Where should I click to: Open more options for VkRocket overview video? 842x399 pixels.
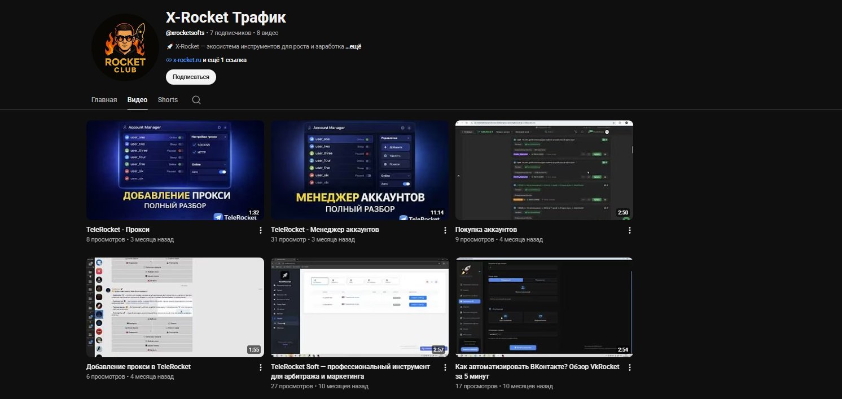click(x=629, y=367)
